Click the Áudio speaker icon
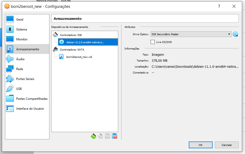 [x=10, y=59]
